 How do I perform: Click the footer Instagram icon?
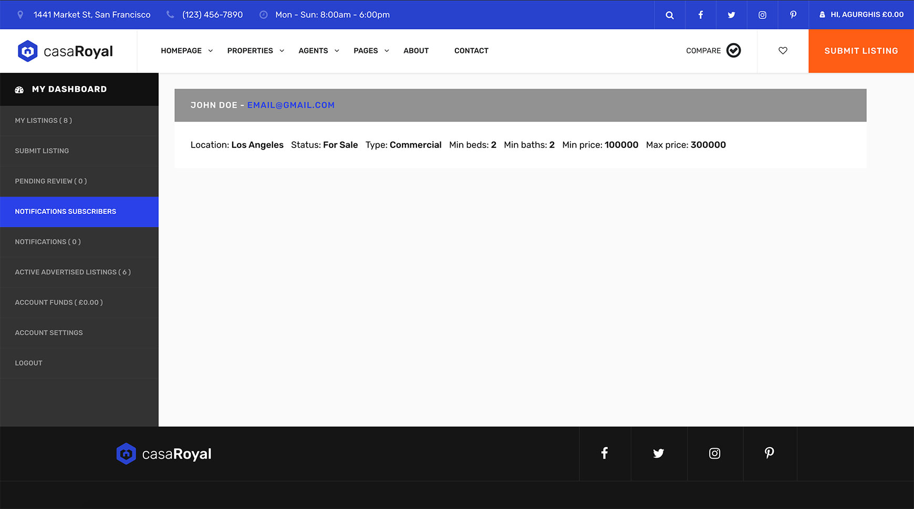click(714, 453)
